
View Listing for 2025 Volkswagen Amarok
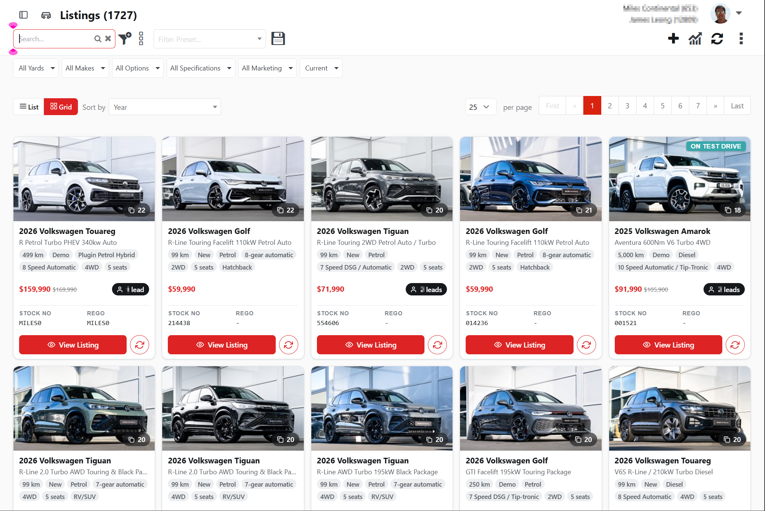click(x=668, y=345)
